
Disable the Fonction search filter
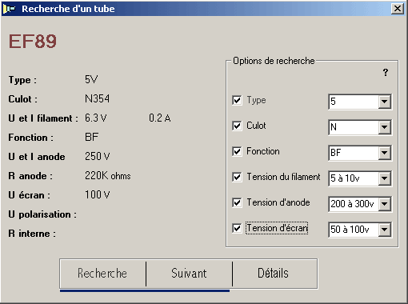(x=237, y=151)
